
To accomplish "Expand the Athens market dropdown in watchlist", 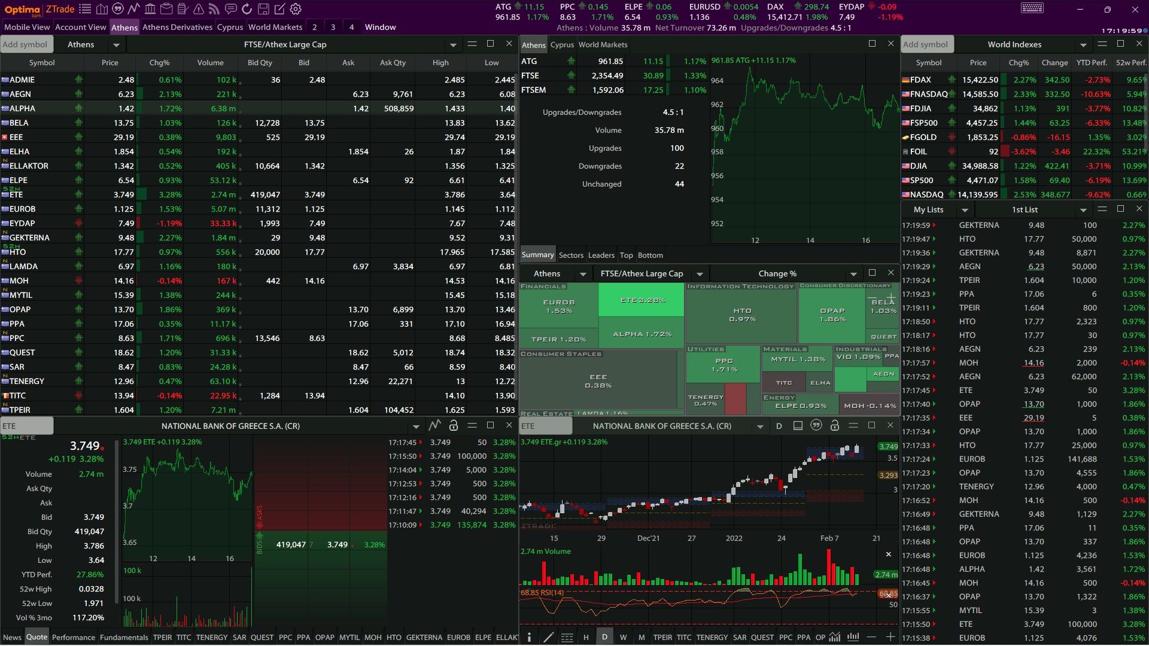I will pyautogui.click(x=116, y=45).
